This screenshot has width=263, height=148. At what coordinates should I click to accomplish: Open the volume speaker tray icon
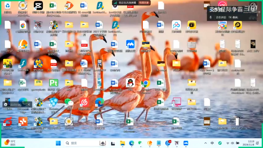point(232,143)
